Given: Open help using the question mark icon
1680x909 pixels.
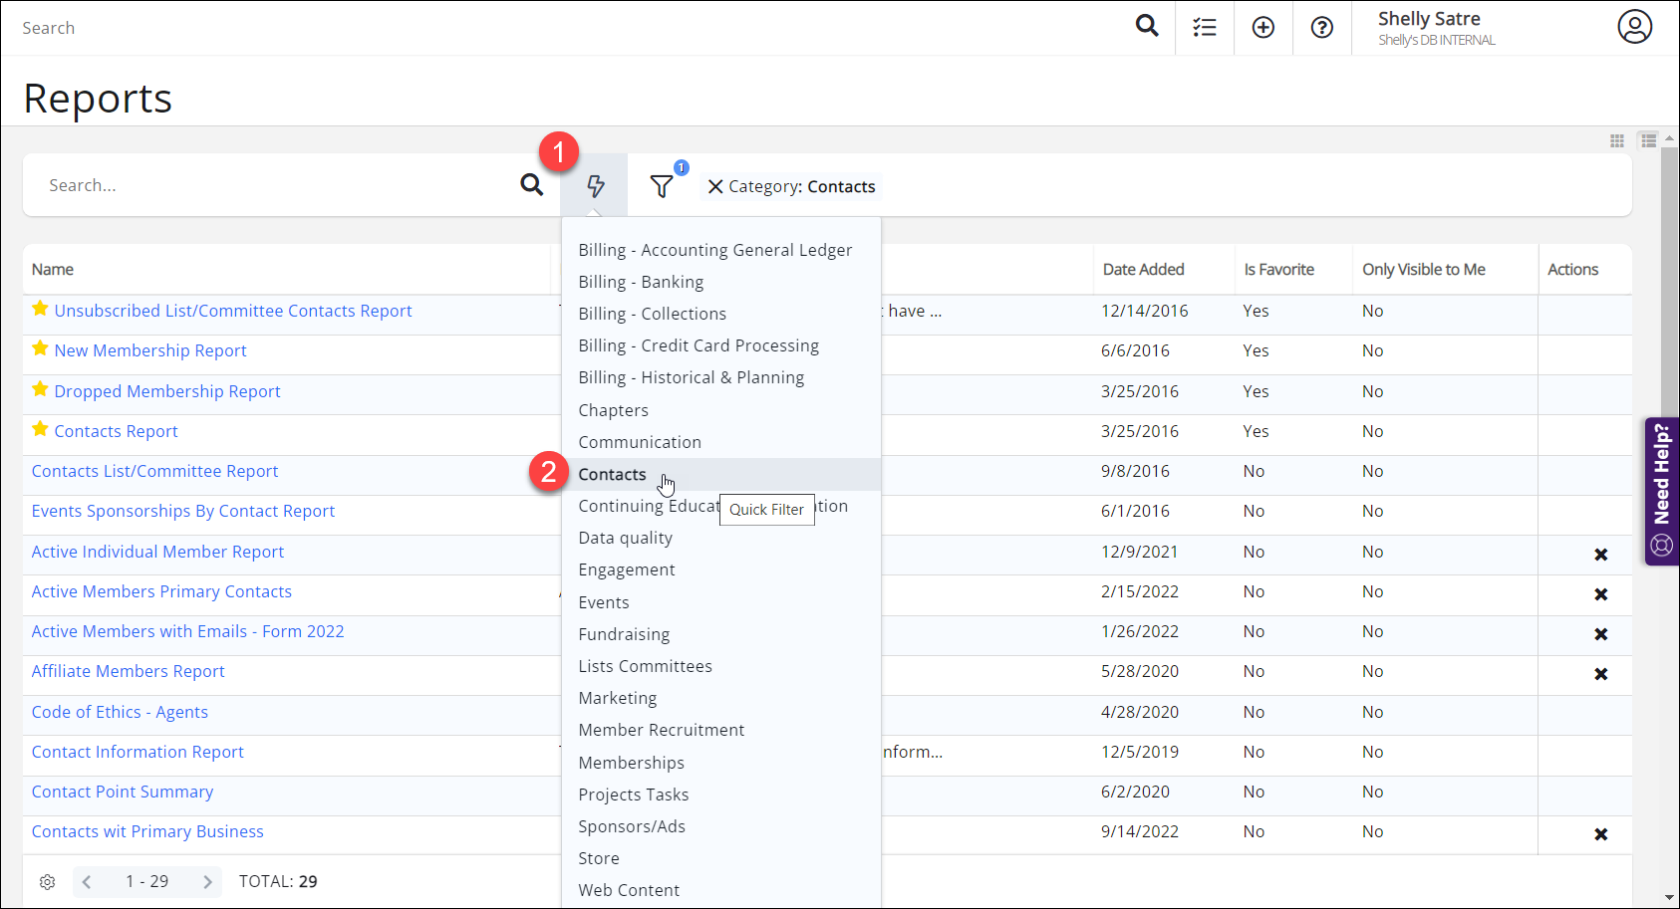Looking at the screenshot, I should pyautogui.click(x=1321, y=27).
